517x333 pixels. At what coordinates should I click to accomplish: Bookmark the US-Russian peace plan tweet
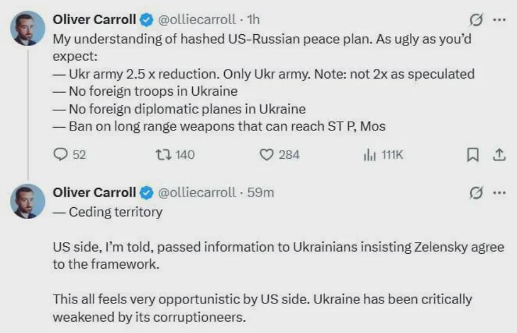coord(473,155)
